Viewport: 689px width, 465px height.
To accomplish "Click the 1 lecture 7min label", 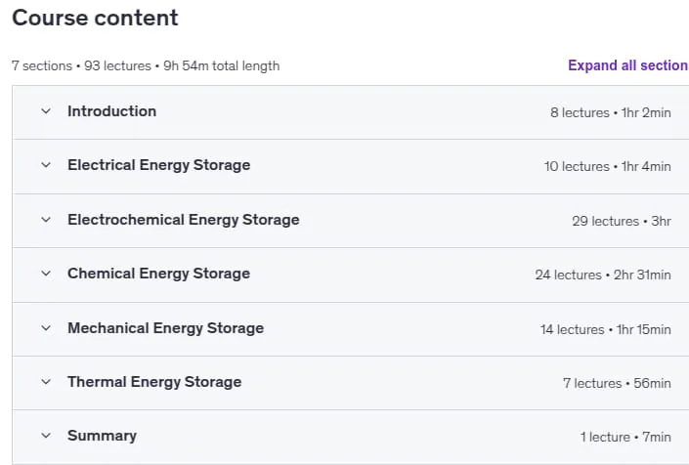I will pyautogui.click(x=625, y=437).
